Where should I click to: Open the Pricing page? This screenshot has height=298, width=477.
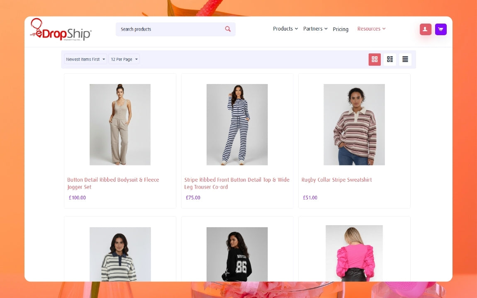tap(341, 29)
